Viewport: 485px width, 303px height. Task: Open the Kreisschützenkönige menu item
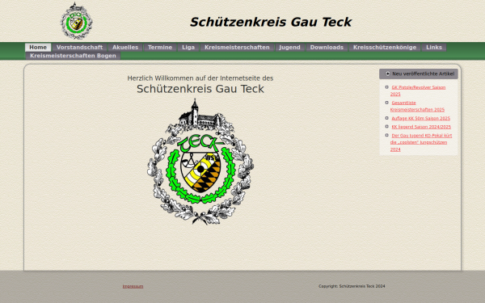(385, 48)
